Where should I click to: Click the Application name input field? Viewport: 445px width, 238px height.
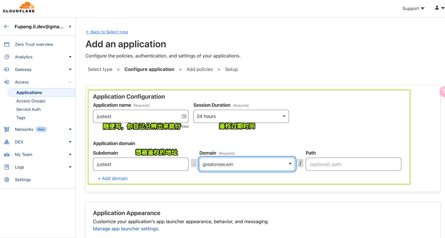coord(141,116)
